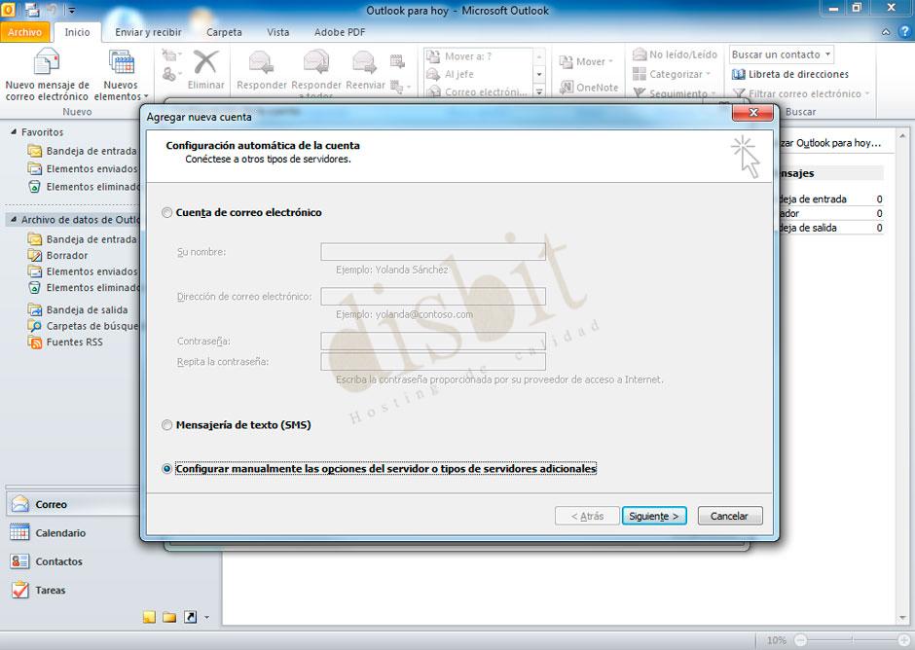Click the Reenviar icon
The image size is (915, 650).
pos(364,61)
